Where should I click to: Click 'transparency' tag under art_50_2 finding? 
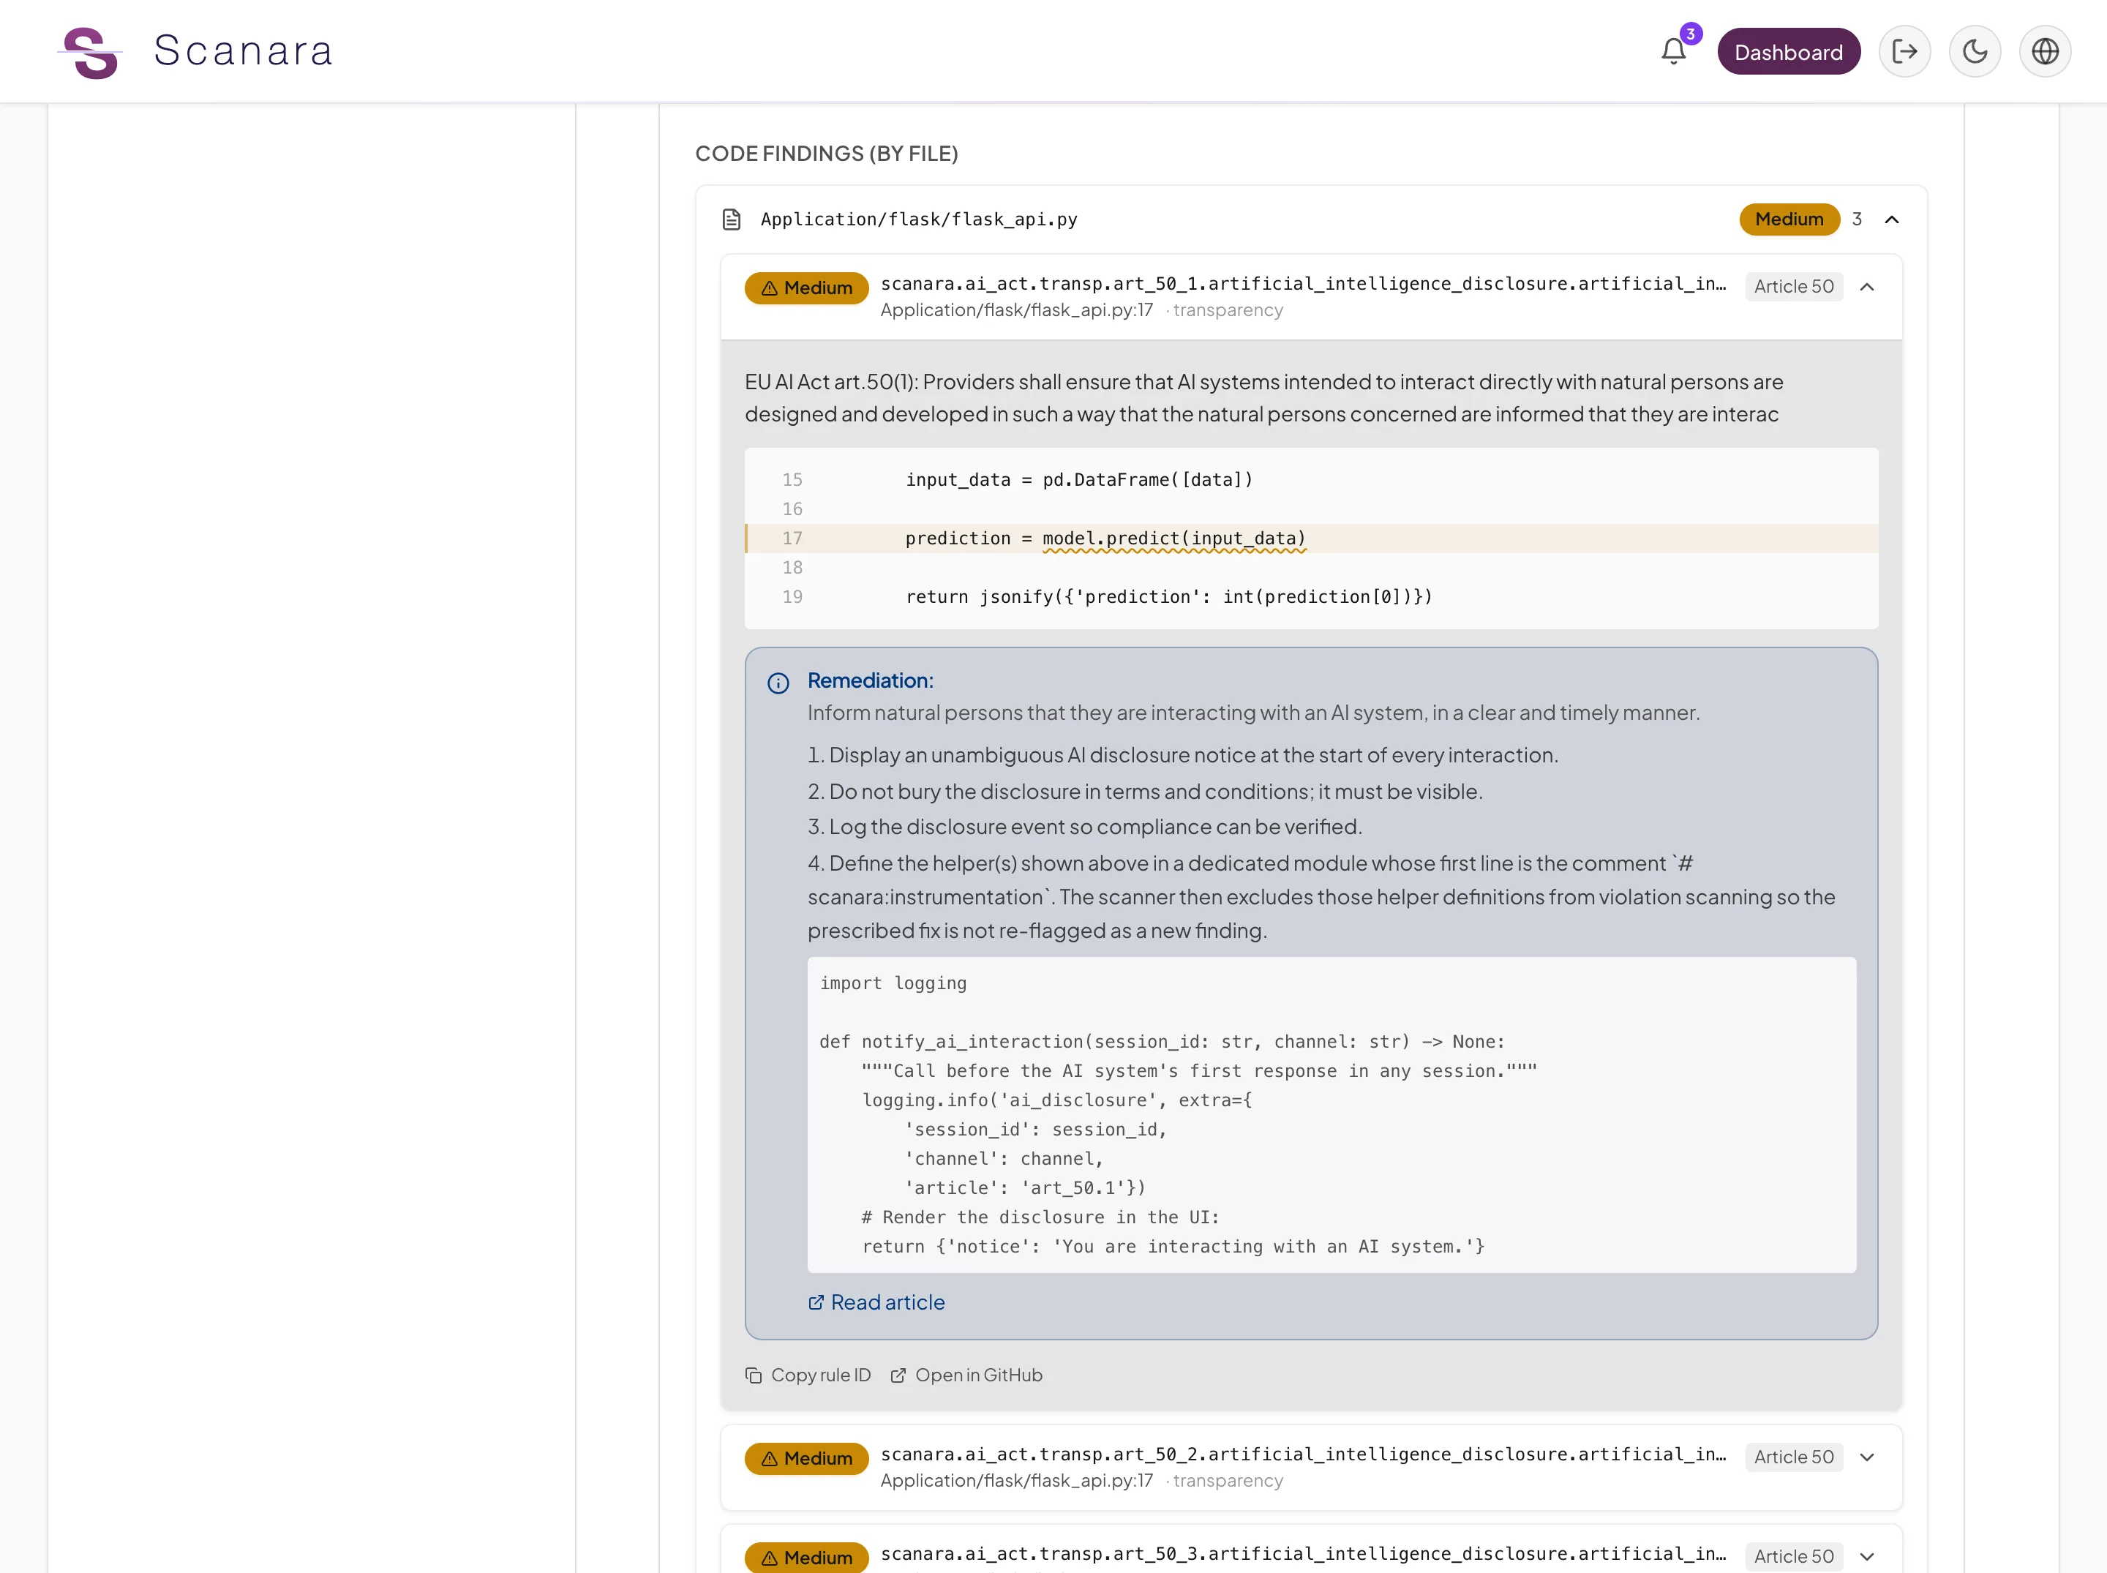[1228, 1481]
